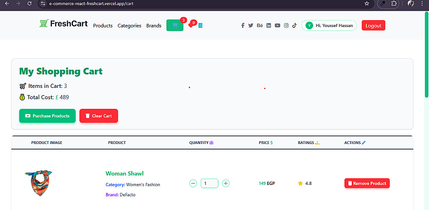Visit the TikTok social icon
The width and height of the screenshot is (429, 210).
[294, 25]
